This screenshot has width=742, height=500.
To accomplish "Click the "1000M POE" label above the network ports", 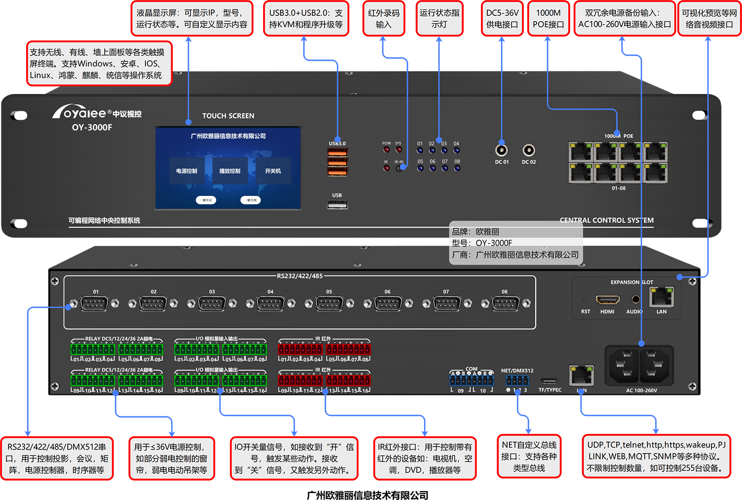I will click(618, 136).
